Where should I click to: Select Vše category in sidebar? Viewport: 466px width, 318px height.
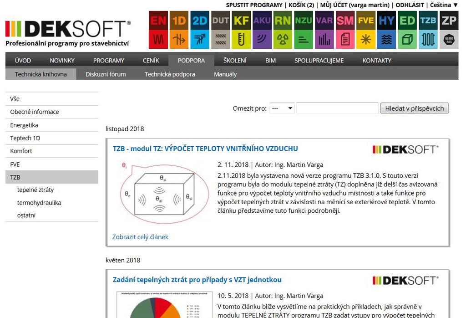pos(52,99)
